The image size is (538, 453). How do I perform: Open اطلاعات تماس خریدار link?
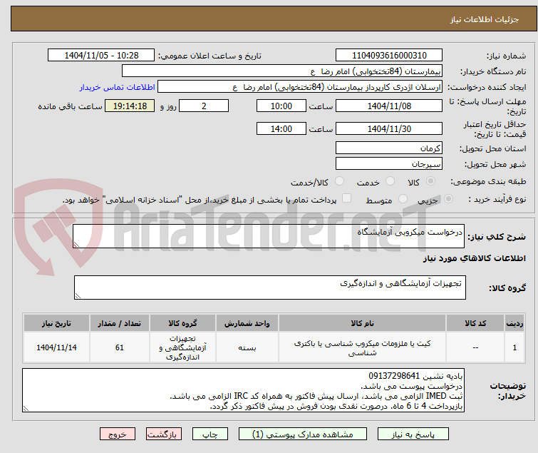(x=118, y=87)
